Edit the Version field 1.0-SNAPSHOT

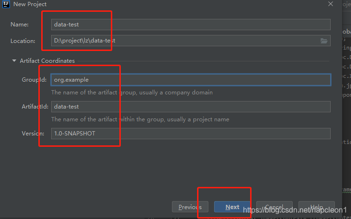tap(191, 134)
